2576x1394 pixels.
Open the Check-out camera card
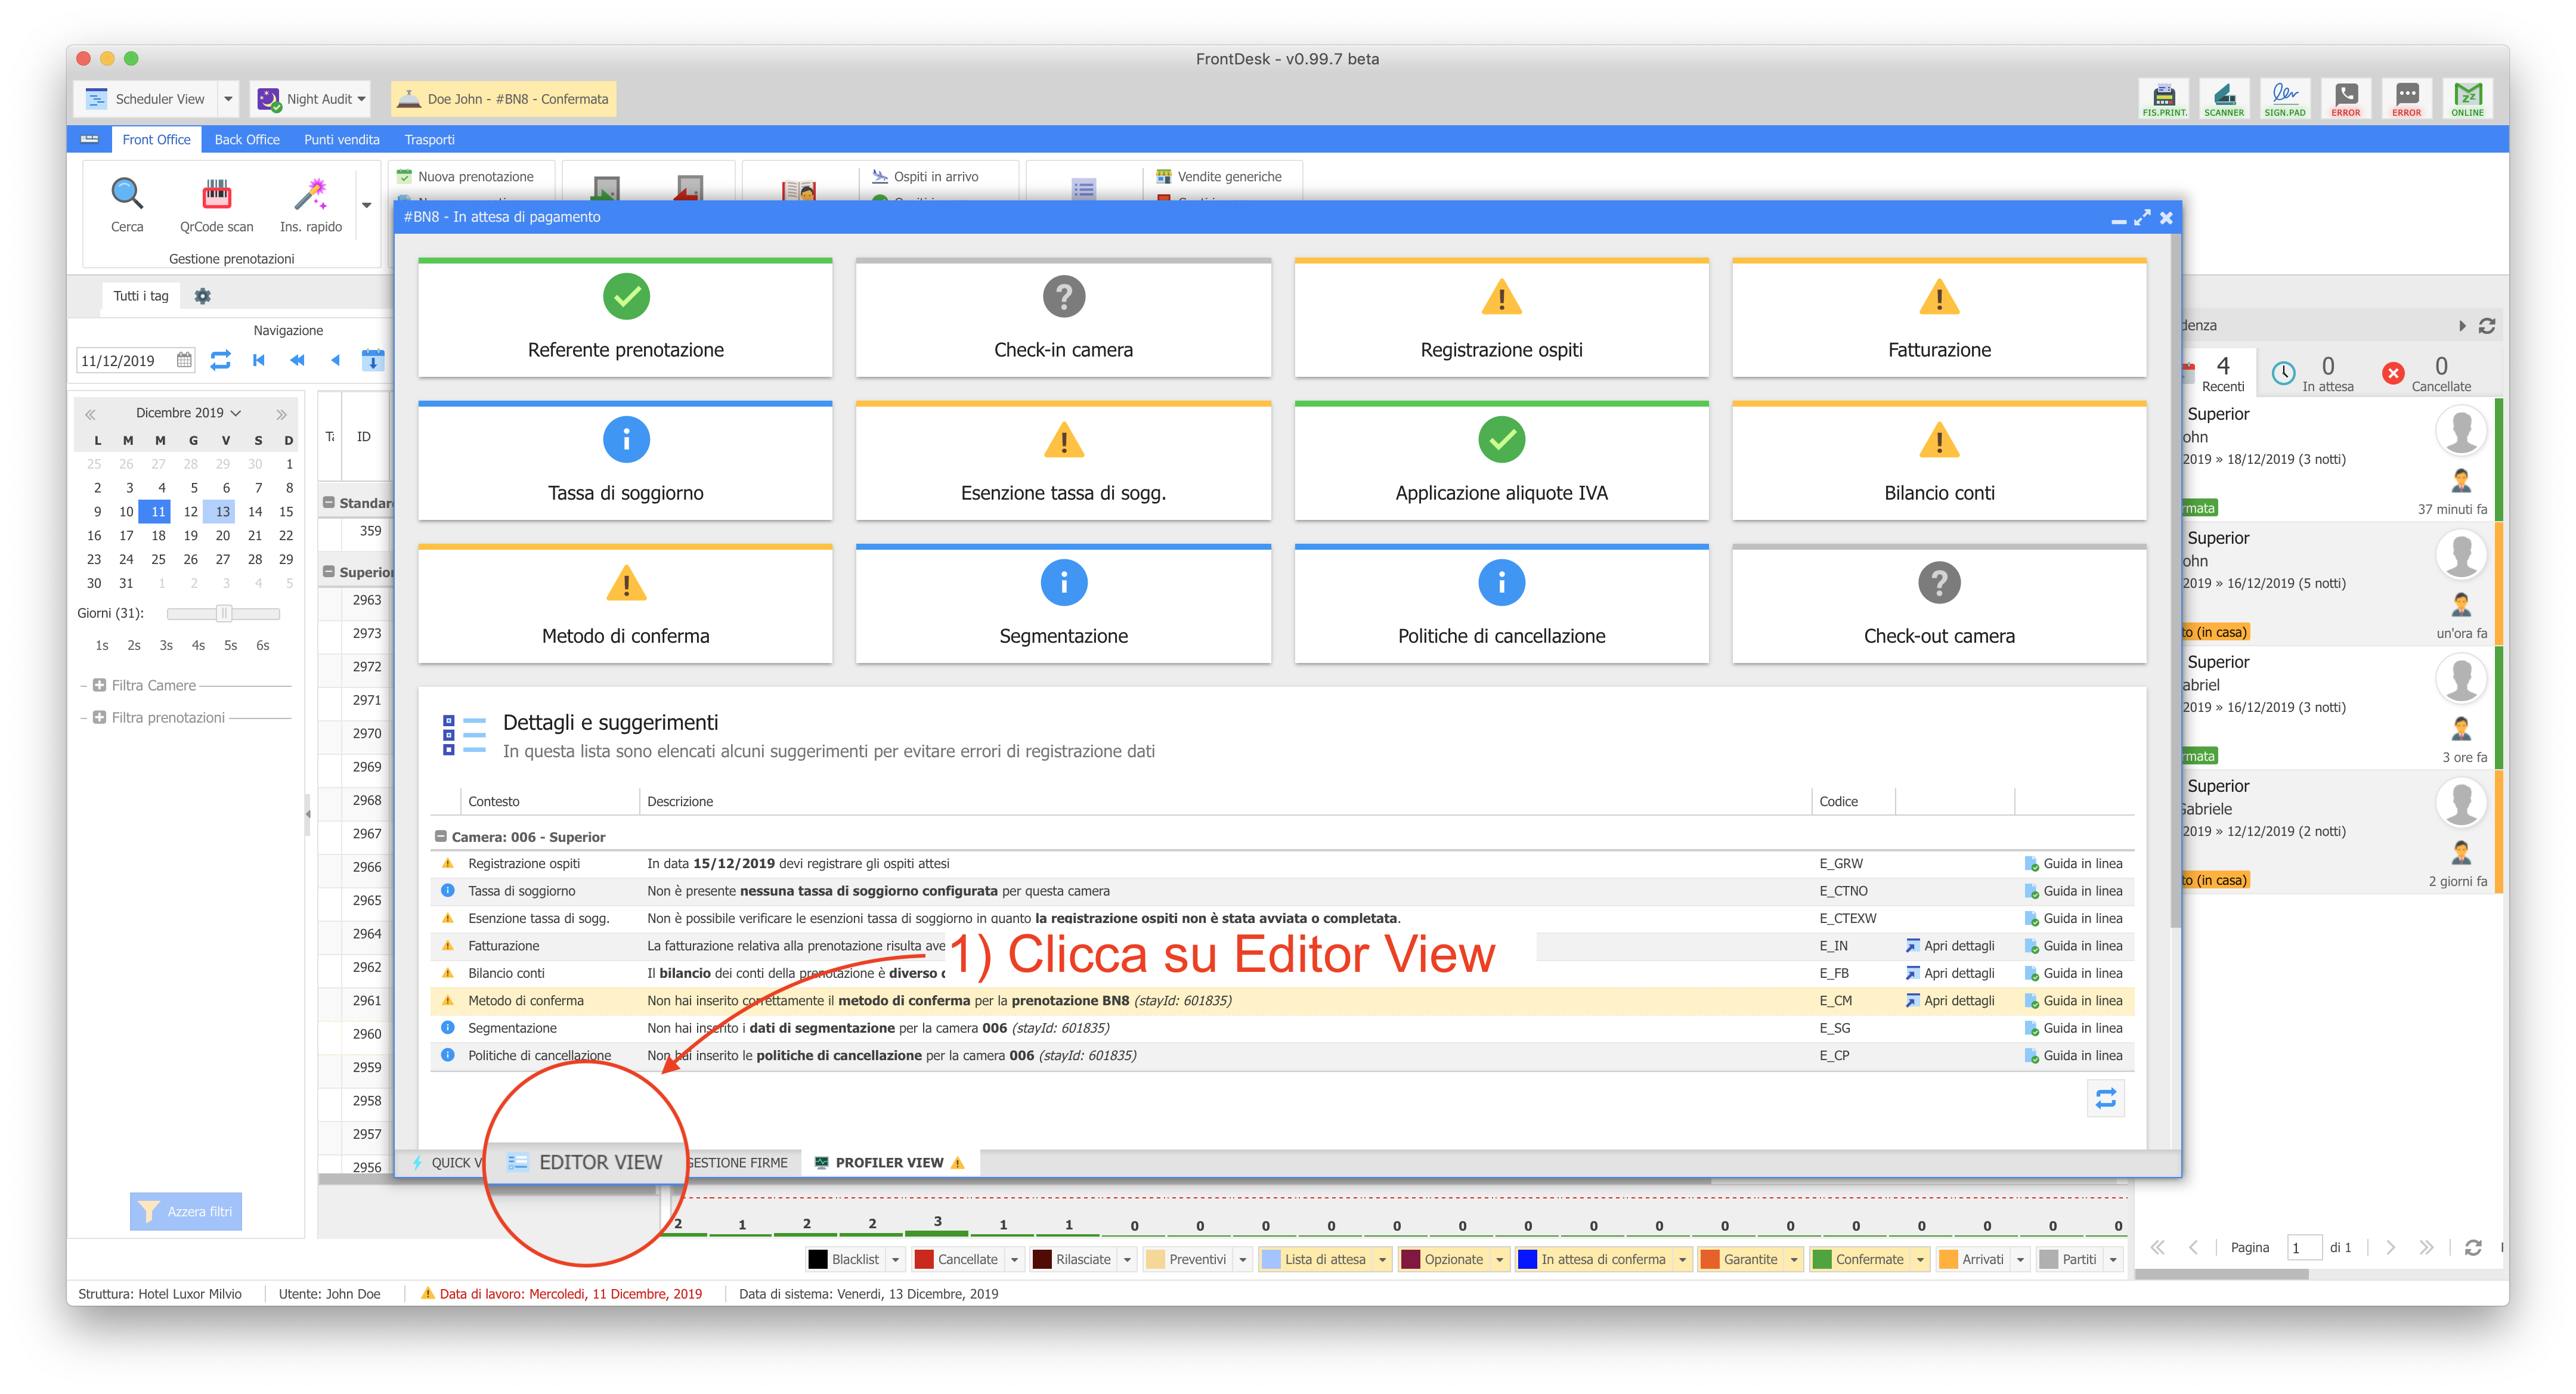1939,604
